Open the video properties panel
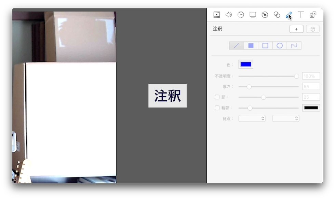 (216, 15)
